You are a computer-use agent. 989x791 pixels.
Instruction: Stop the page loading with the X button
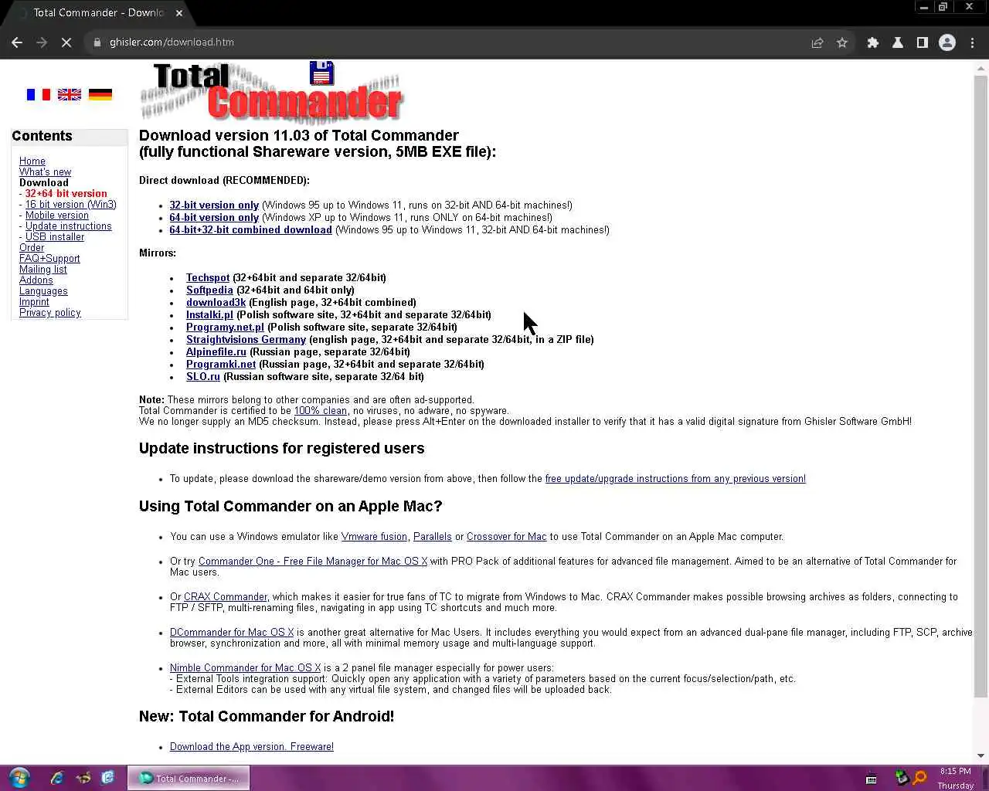tap(66, 42)
